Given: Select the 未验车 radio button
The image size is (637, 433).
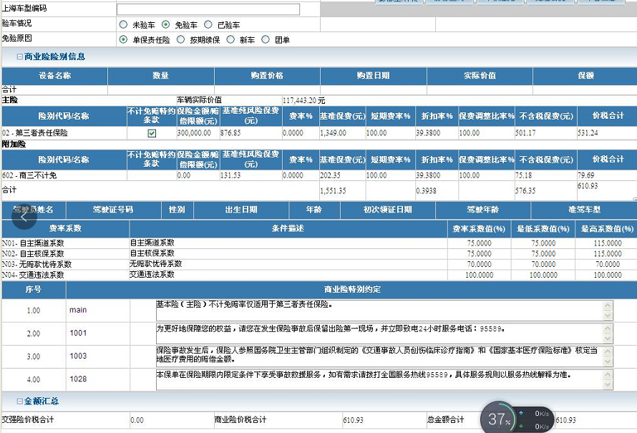Looking at the screenshot, I should [123, 24].
